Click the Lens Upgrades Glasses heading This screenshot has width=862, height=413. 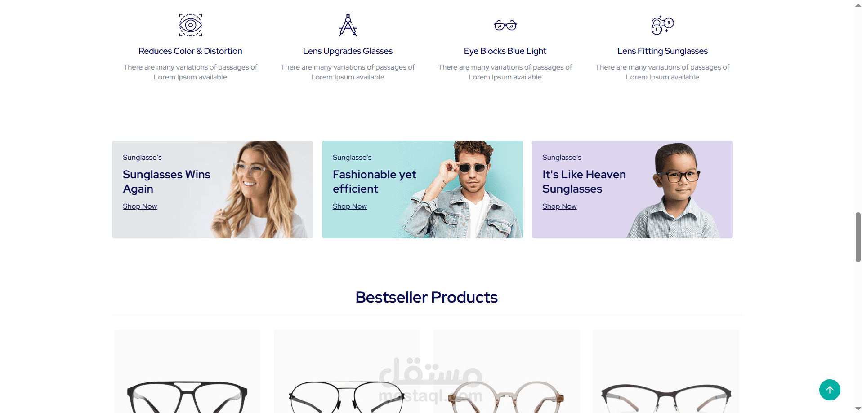pos(348,51)
